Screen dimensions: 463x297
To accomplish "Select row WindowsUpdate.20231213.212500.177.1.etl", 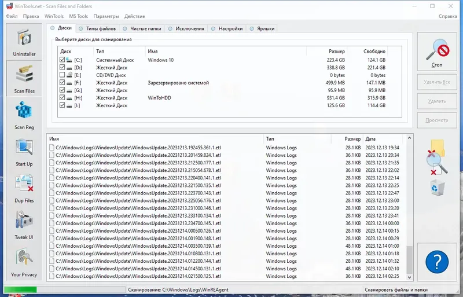I will (x=225, y=163).
